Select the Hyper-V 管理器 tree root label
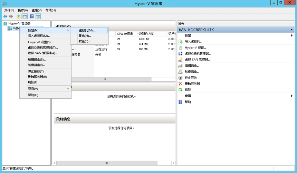 click(19, 23)
